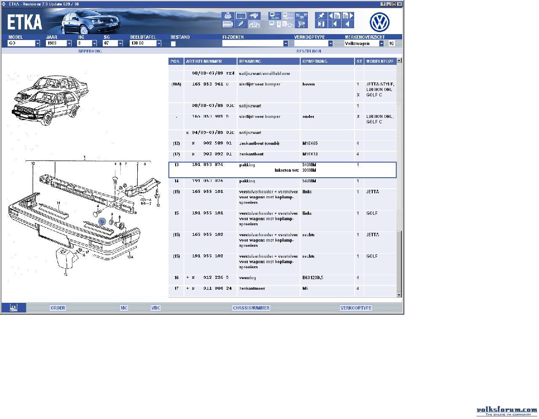
Task: Expand the VERKOOPTYPE dropdown arrow
Action: tap(331, 43)
